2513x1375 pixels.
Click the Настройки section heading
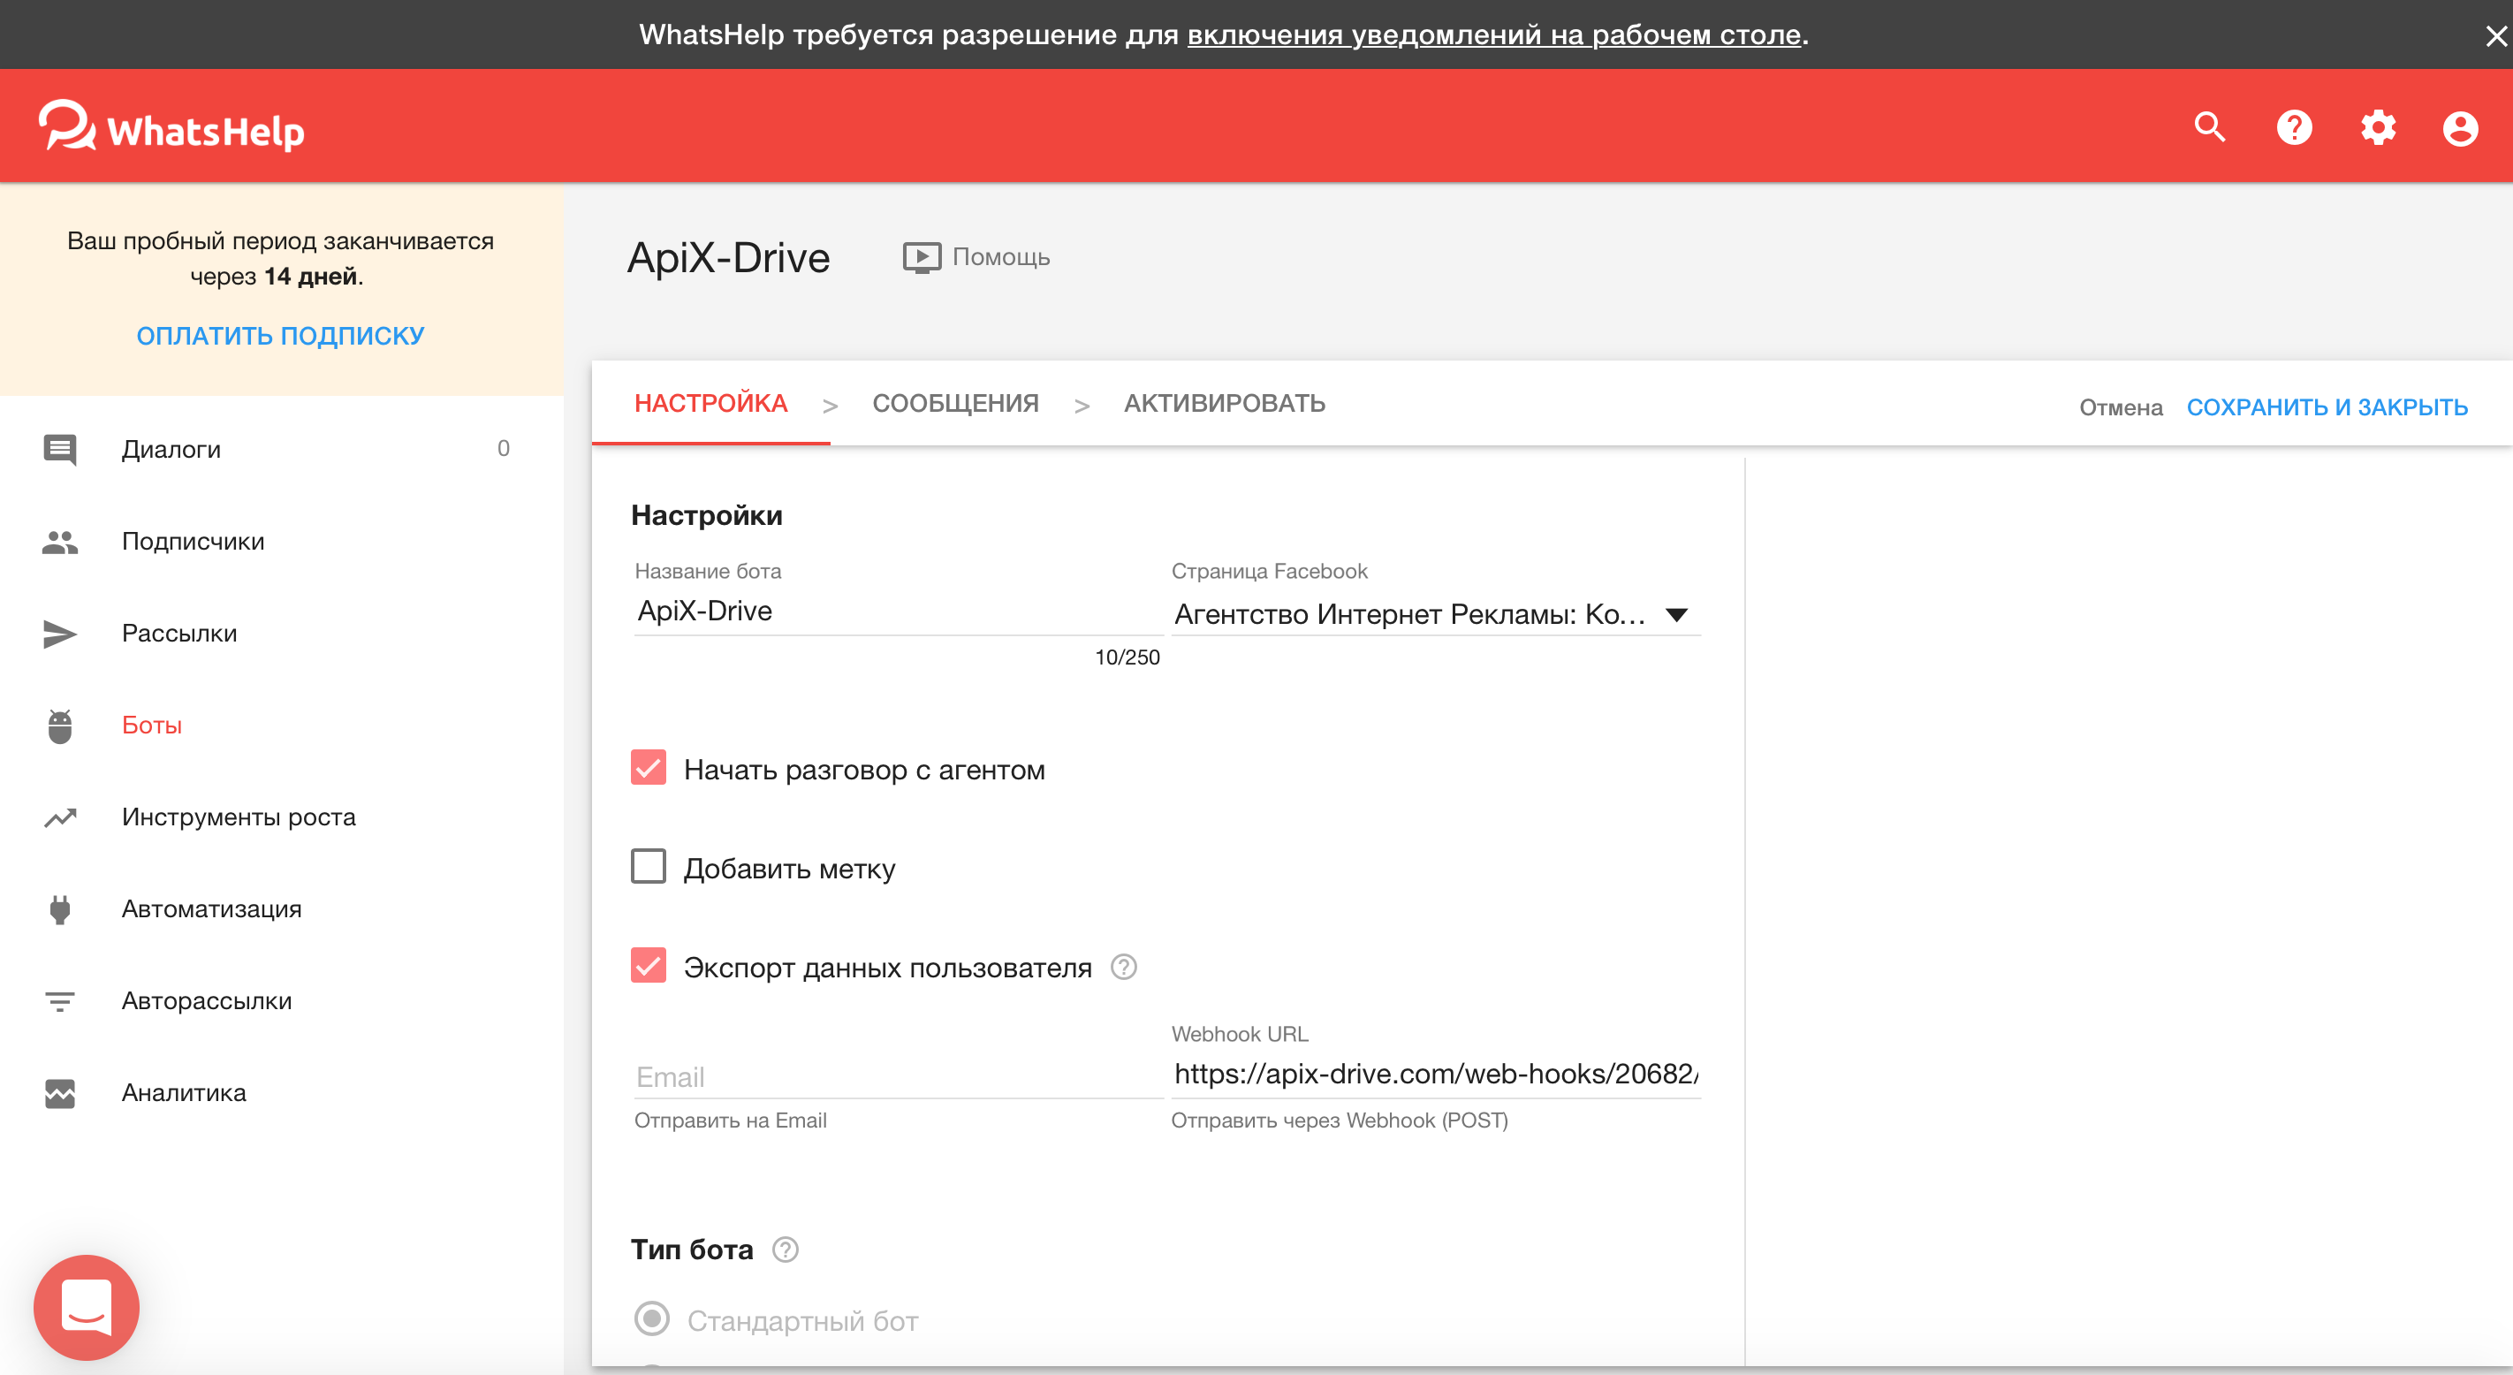point(706,515)
